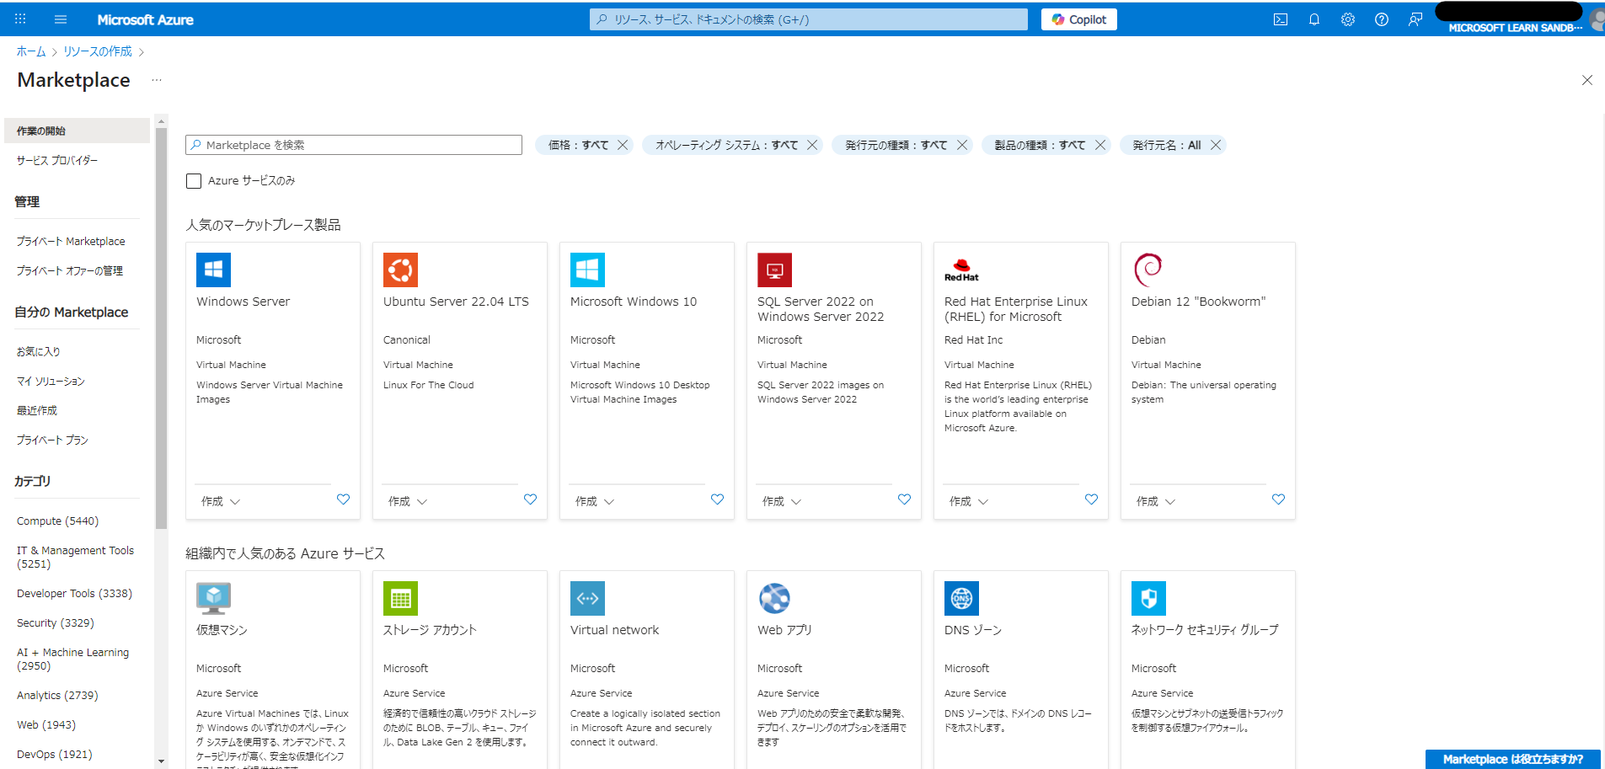Focus the global resource search box
Screen dimensions: 1605x769
pos(809,19)
